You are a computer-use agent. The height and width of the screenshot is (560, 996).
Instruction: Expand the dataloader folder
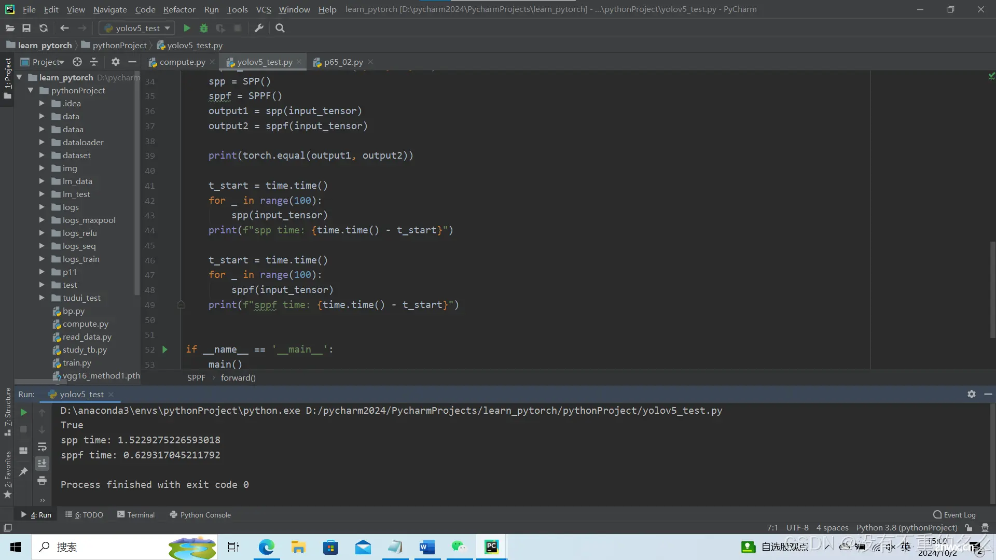click(42, 142)
